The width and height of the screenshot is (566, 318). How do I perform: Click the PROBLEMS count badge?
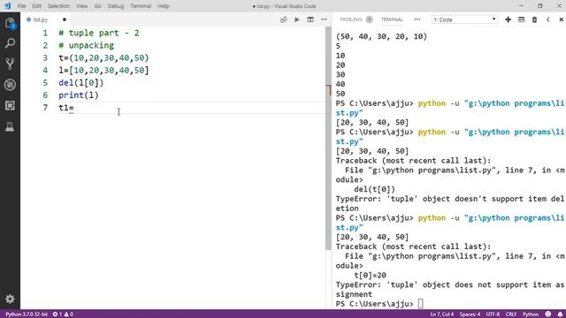pos(369,19)
